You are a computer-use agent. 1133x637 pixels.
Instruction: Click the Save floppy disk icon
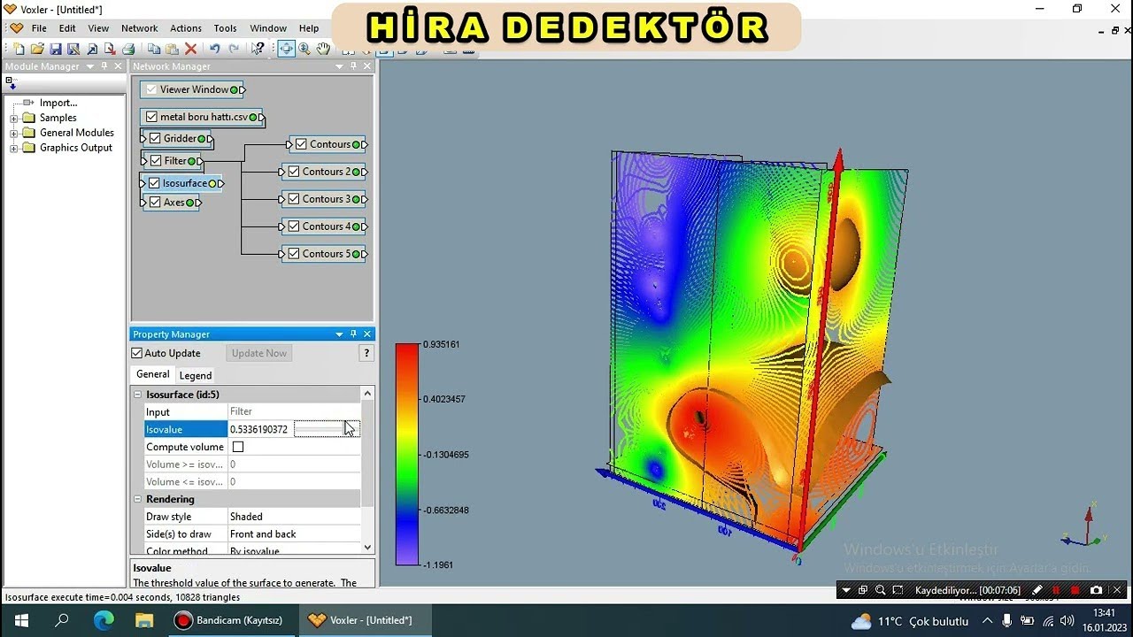[x=56, y=49]
